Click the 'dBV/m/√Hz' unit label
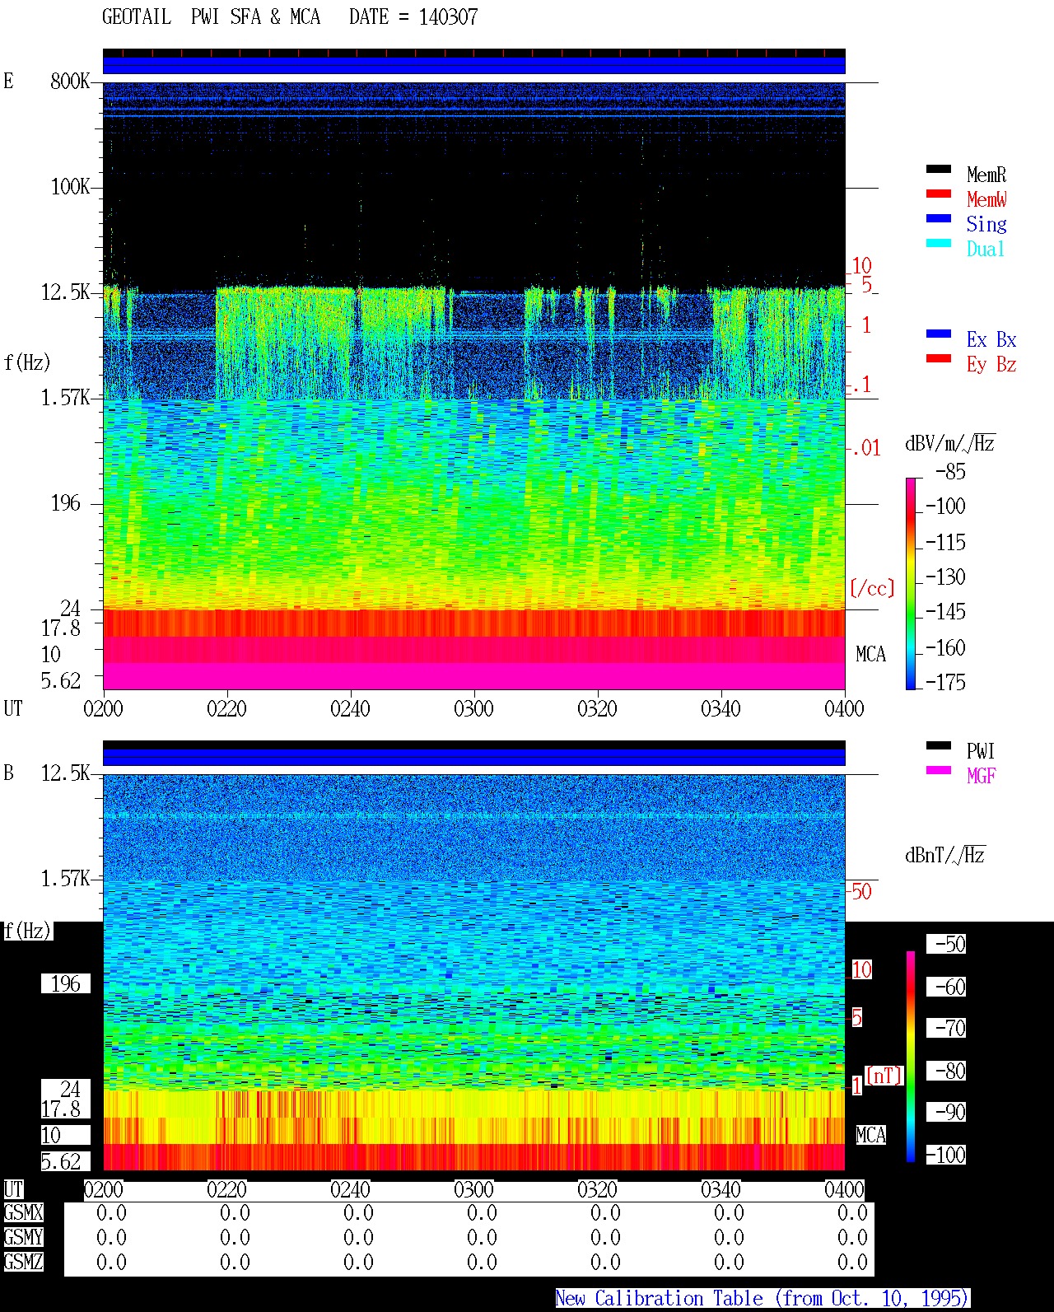1054x1312 pixels. click(950, 443)
